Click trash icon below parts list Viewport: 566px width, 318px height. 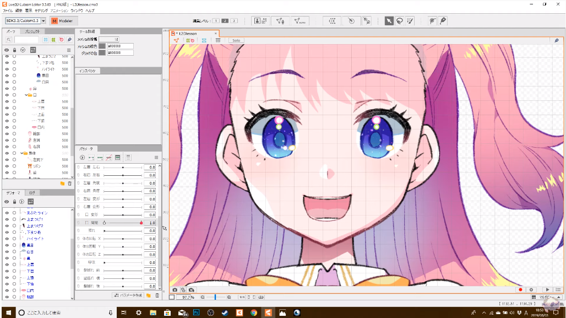point(70,184)
